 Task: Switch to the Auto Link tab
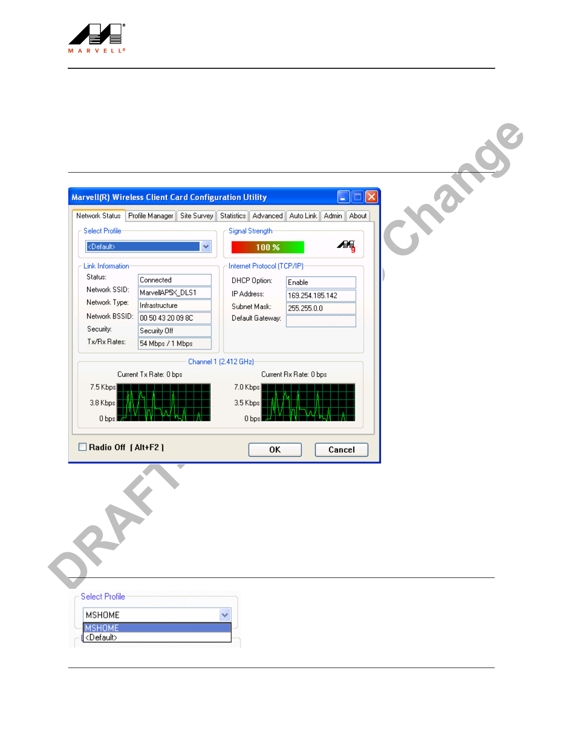click(x=303, y=216)
